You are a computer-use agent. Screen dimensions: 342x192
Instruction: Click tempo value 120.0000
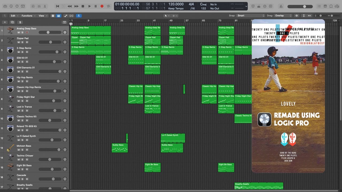176,4
